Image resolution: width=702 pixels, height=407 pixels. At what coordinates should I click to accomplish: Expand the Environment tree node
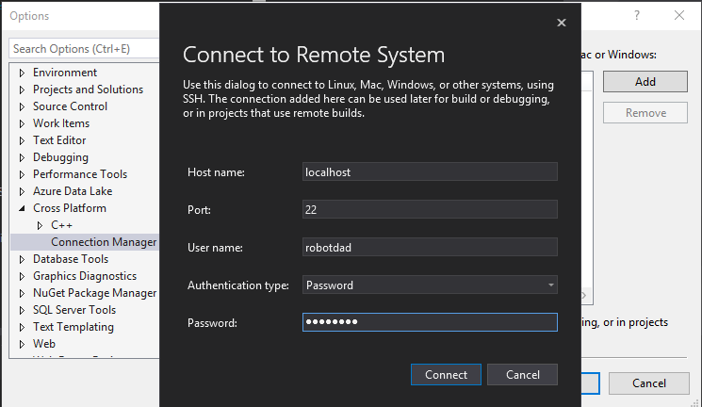[23, 73]
